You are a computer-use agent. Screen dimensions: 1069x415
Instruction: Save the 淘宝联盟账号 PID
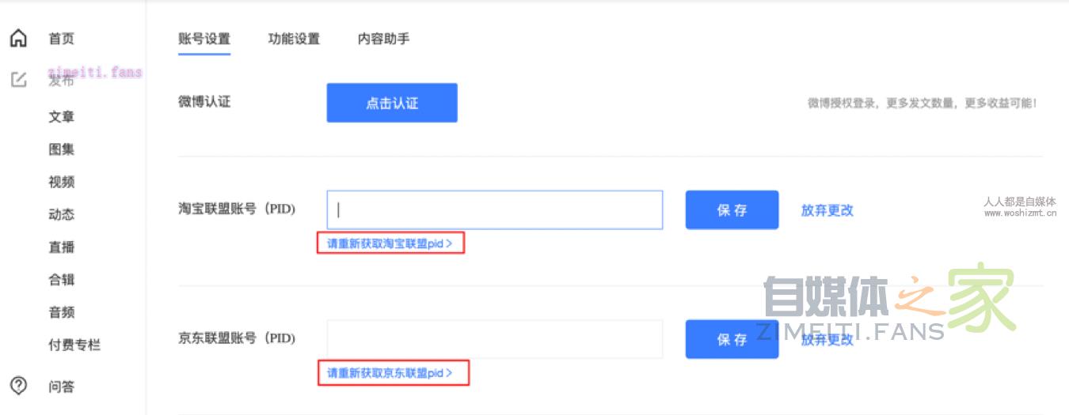pyautogui.click(x=732, y=210)
